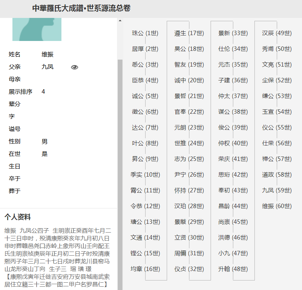Open 景新 (33世)
Image resolution: width=302 pixels, height=290 pixels.
(x=233, y=33)
